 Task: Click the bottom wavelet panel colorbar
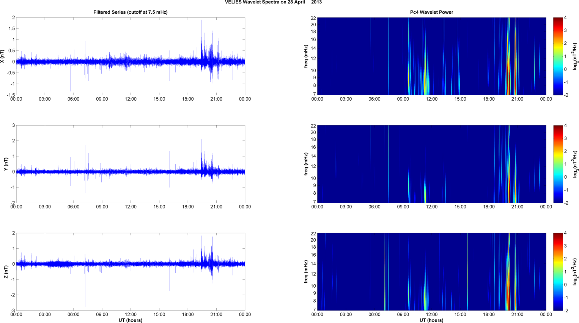click(558, 272)
